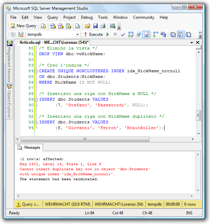Open the tempdb database dropdown
The width and height of the screenshot is (210, 224).
pos(77,34)
